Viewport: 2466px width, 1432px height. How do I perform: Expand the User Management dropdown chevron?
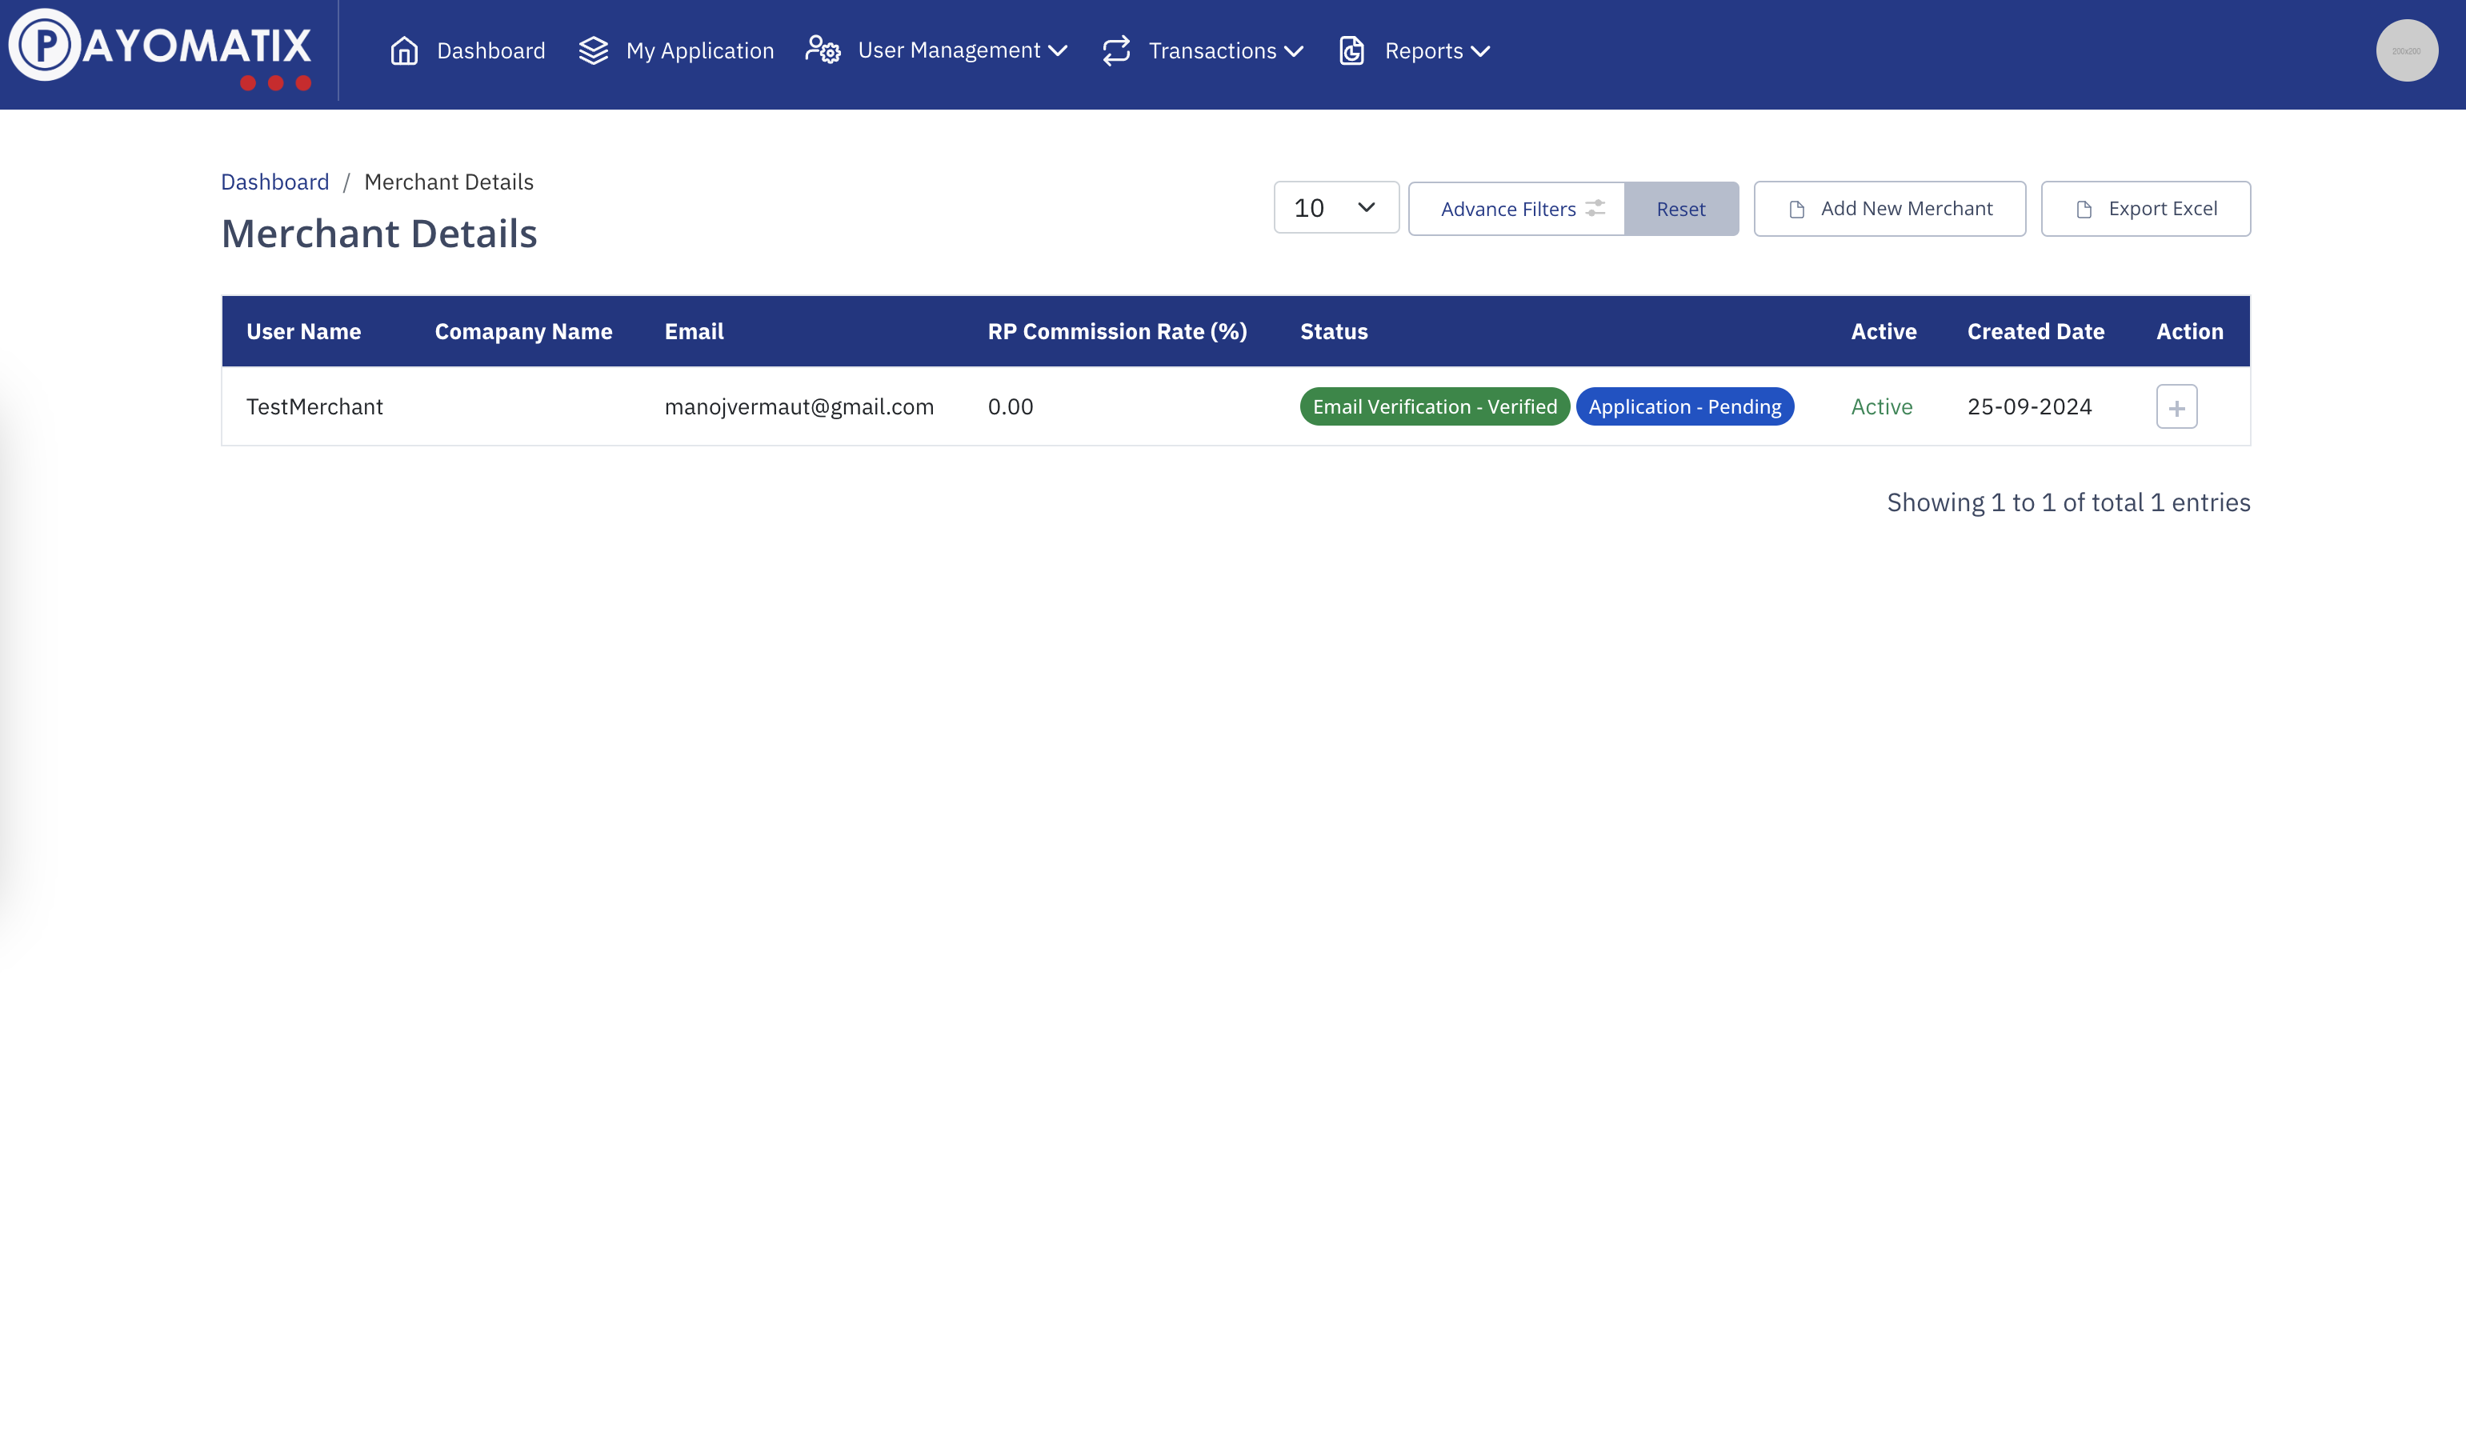[x=1058, y=51]
